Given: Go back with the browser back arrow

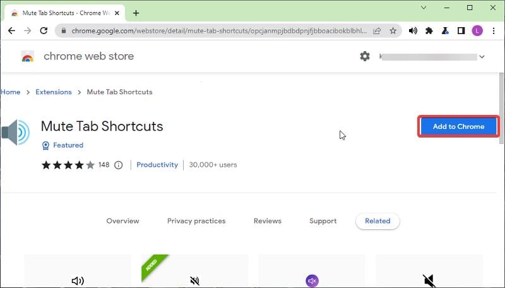Looking at the screenshot, I should pyautogui.click(x=11, y=30).
